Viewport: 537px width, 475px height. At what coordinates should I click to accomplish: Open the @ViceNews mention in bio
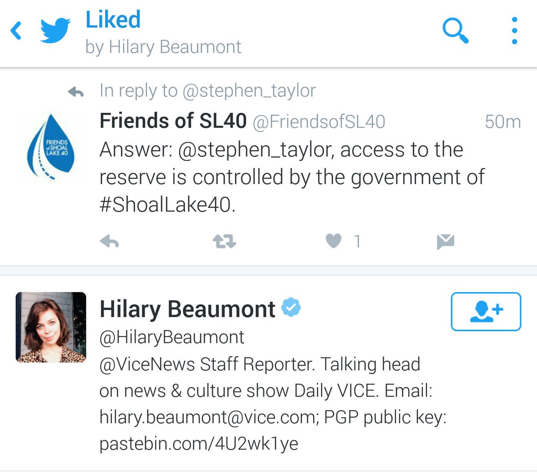[147, 364]
